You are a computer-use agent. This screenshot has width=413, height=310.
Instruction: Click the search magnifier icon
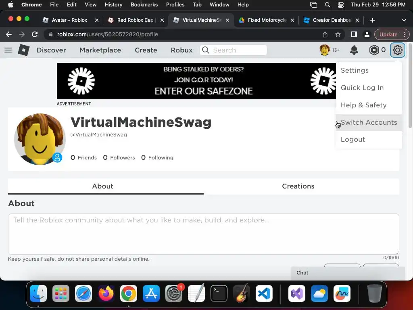(206, 50)
